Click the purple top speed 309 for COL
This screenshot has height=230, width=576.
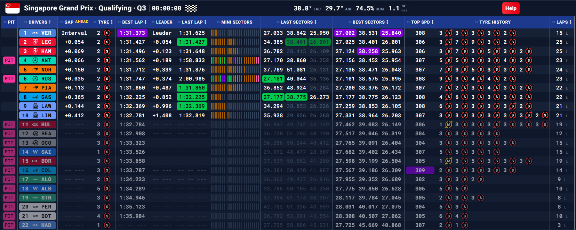coord(420,170)
